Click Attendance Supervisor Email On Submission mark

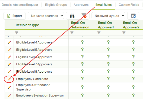[82, 87]
